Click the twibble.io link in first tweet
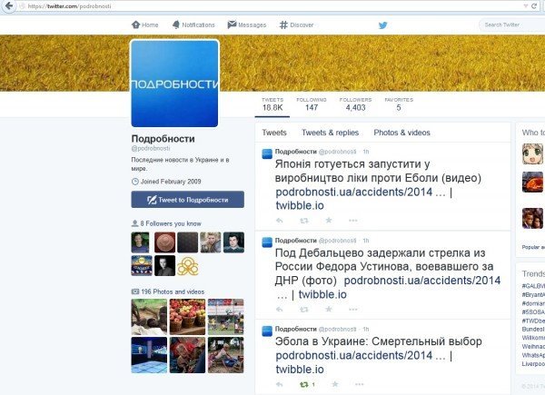This screenshot has width=545, height=395. [300, 205]
